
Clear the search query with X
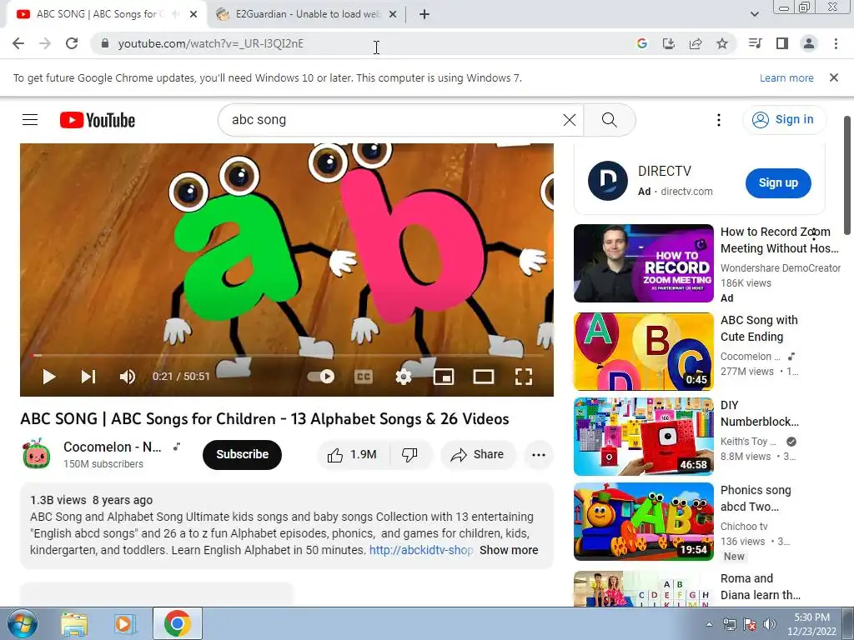(569, 120)
